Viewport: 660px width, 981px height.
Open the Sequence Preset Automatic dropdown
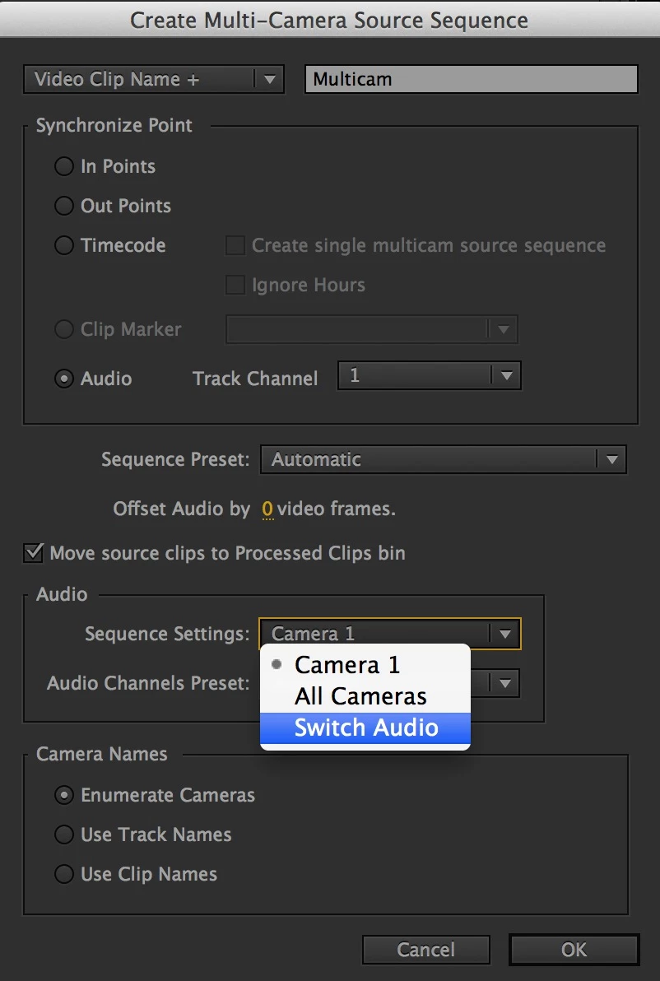(443, 459)
